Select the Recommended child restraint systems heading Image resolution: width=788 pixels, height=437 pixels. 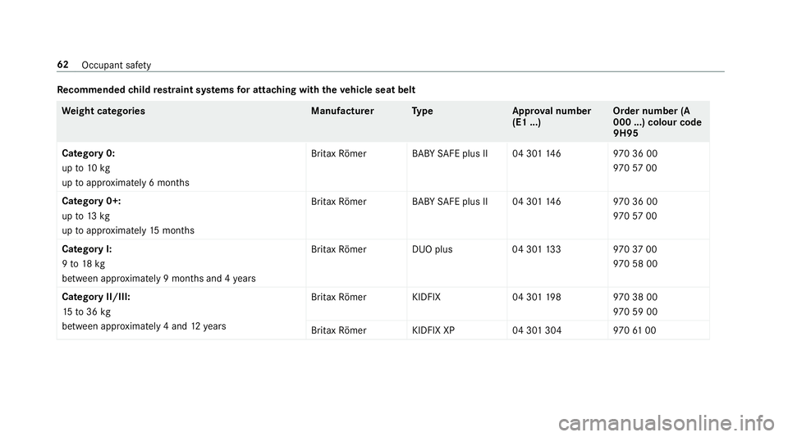point(236,90)
